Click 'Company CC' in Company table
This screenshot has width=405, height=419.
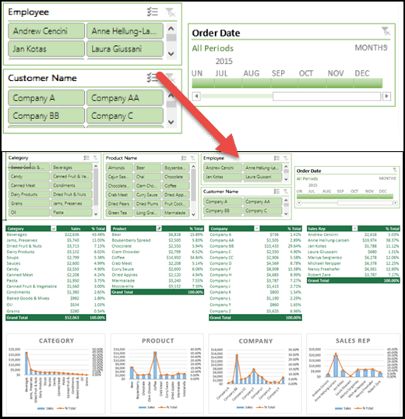tap(221, 258)
